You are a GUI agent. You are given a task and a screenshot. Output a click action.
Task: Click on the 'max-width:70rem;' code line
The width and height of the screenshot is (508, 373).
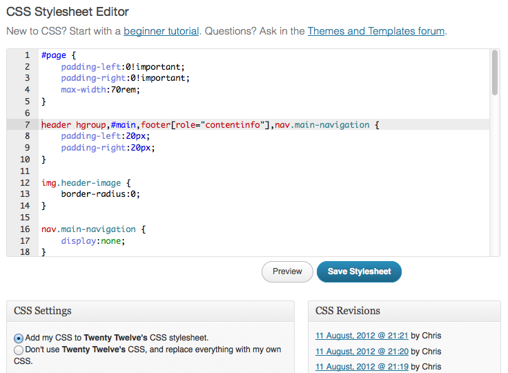[101, 90]
